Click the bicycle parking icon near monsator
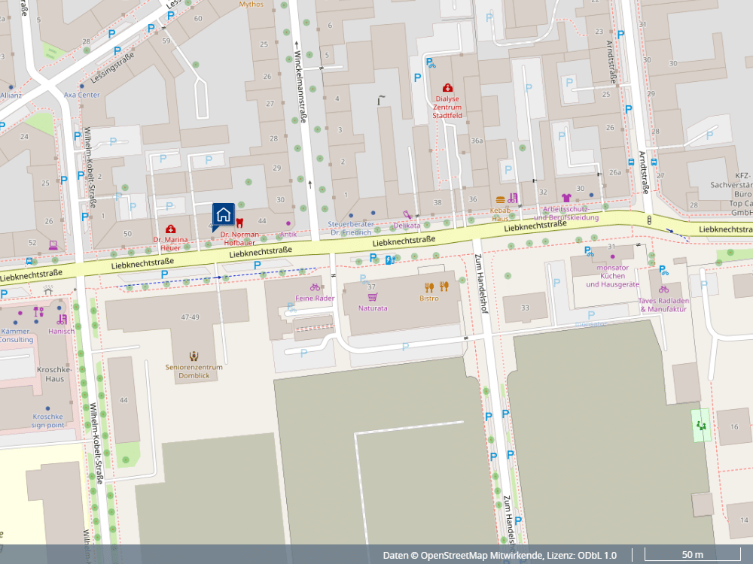Image resolution: width=753 pixels, height=564 pixels. pos(589,251)
